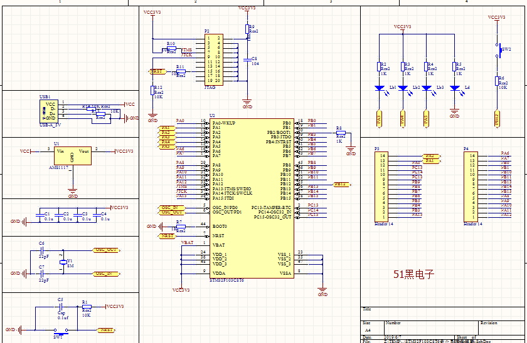Click the 'Title' field in the title block
This screenshot has width=527, height=343.
pos(366,309)
